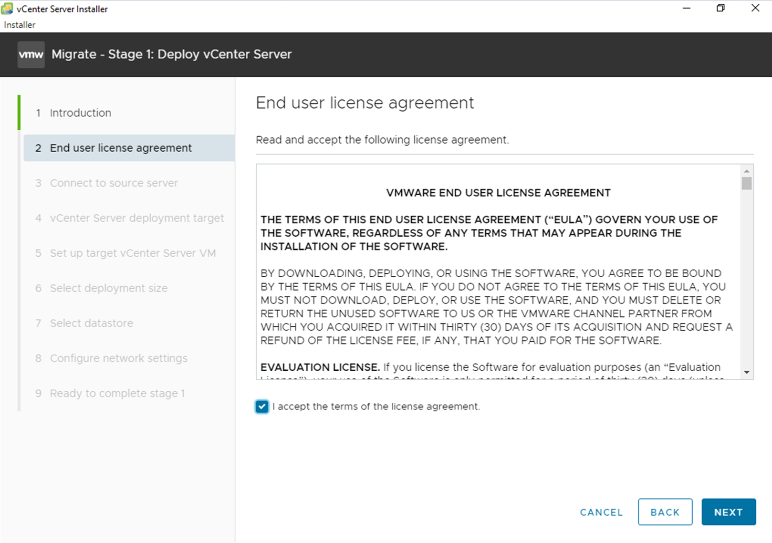Click the vCenter Server Installer title icon
The width and height of the screenshot is (772, 543).
tap(7, 9)
